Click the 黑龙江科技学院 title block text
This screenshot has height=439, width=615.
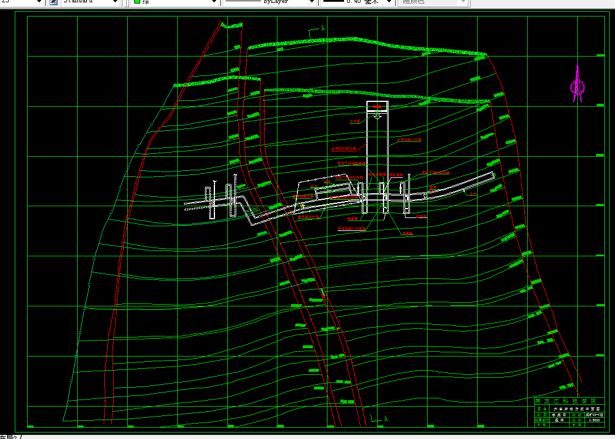point(566,401)
